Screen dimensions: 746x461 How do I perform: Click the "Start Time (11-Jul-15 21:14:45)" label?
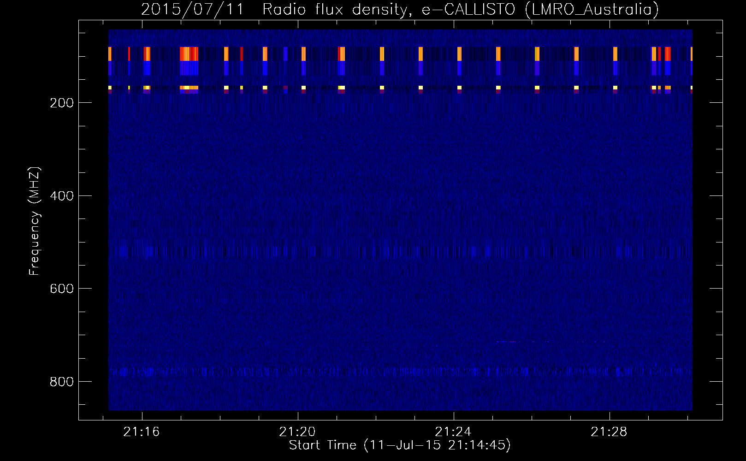[x=400, y=445]
